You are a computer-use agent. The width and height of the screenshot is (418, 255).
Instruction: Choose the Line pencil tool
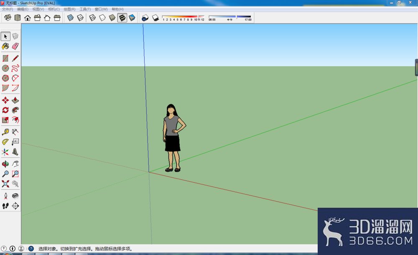pos(15,58)
